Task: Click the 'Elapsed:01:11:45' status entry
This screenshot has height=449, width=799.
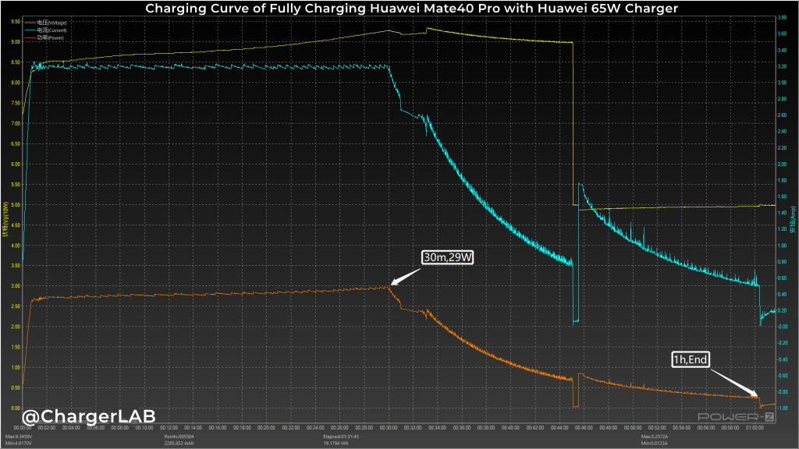Action: pos(341,437)
